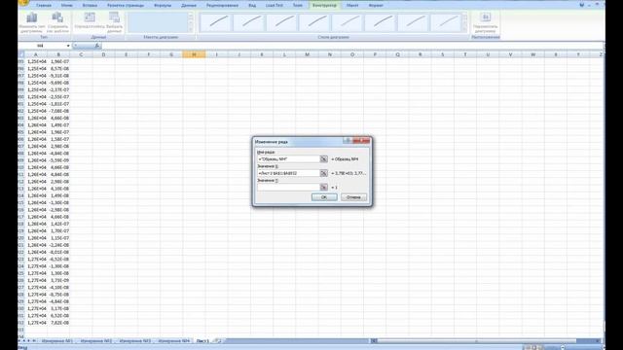Screen dimensions: 623x350
Task: Click cell with value 6,52E-08
Action: pyautogui.click(x=58, y=315)
